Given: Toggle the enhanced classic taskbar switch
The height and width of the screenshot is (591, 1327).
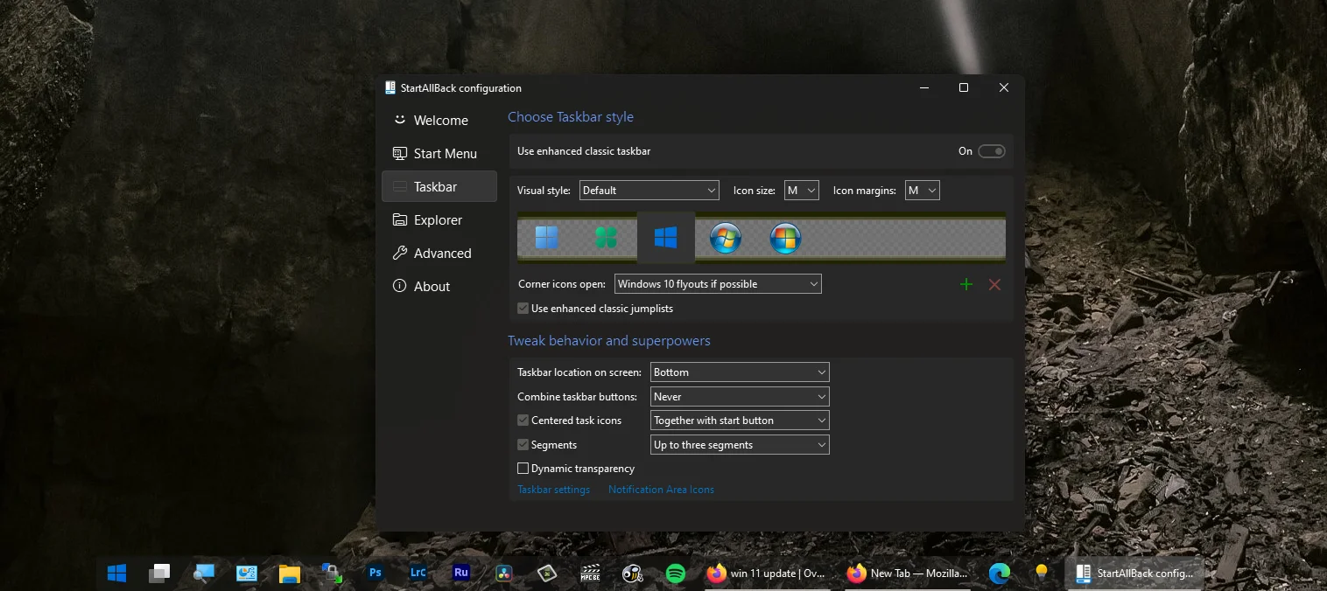Looking at the screenshot, I should click(x=992, y=151).
